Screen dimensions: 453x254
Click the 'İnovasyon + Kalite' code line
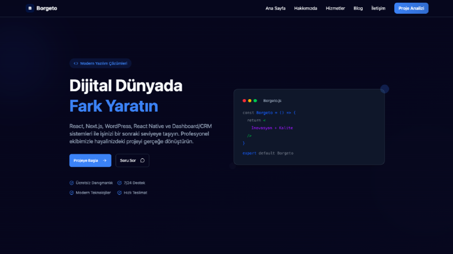point(272,128)
